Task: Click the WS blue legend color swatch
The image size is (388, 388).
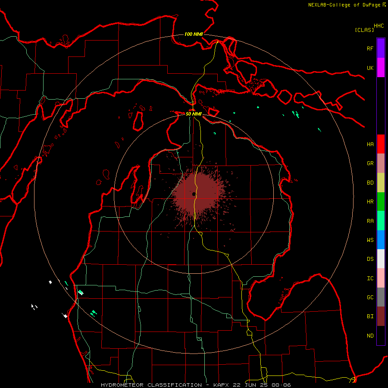Action: pyautogui.click(x=381, y=240)
